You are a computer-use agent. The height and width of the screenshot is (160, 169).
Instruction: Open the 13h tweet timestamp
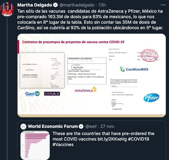[102, 5]
